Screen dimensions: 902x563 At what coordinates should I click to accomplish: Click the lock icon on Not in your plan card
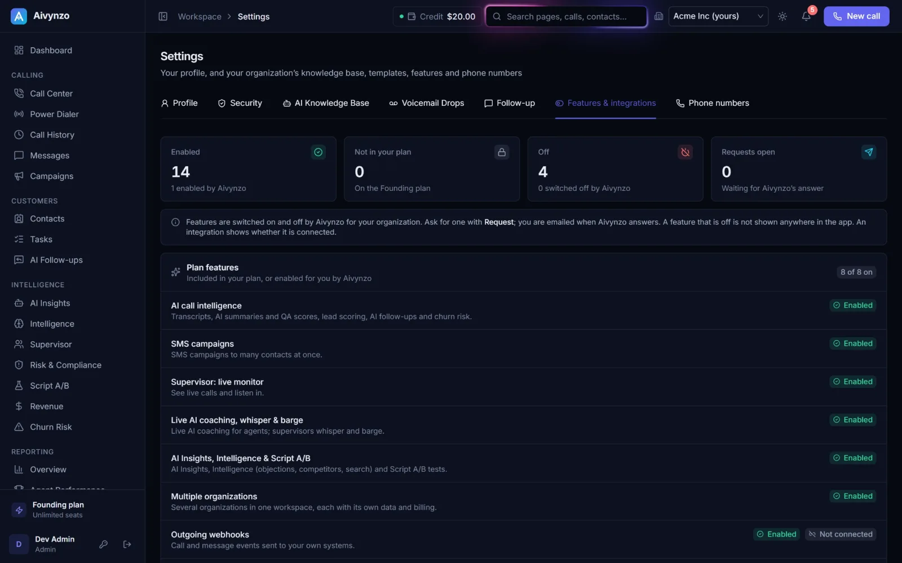(x=502, y=152)
